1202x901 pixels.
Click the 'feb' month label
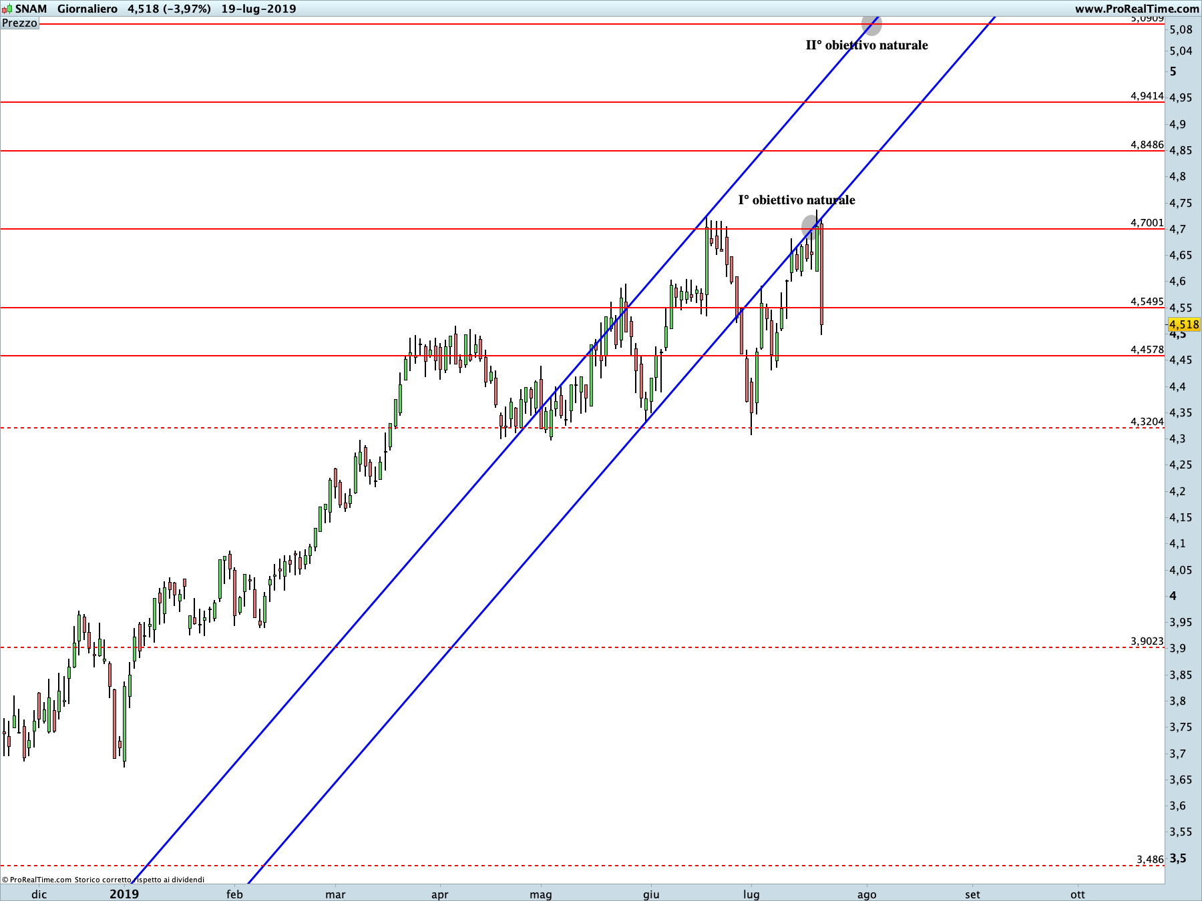tap(234, 894)
